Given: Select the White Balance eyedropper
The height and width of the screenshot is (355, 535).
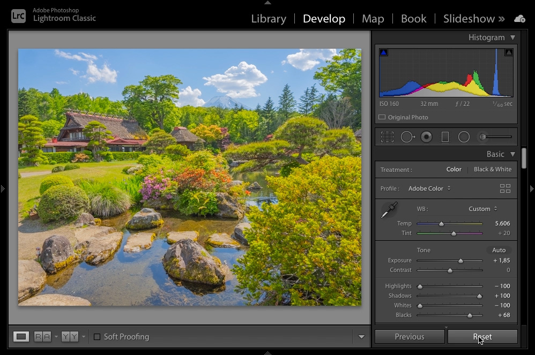Looking at the screenshot, I should 389,210.
